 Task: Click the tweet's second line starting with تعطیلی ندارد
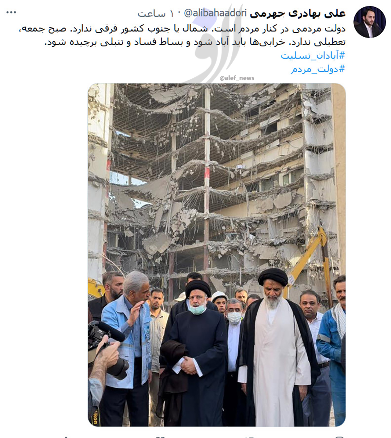tap(195, 42)
